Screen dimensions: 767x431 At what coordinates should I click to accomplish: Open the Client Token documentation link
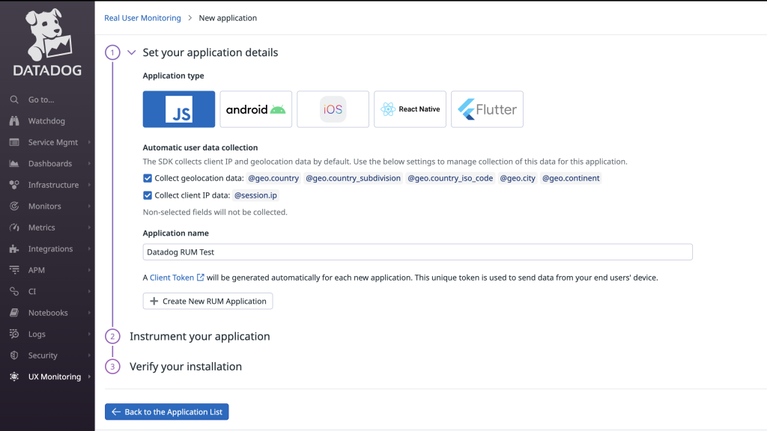point(173,276)
